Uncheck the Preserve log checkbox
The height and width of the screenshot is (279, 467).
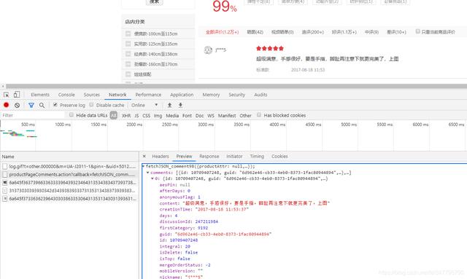[x=55, y=105]
